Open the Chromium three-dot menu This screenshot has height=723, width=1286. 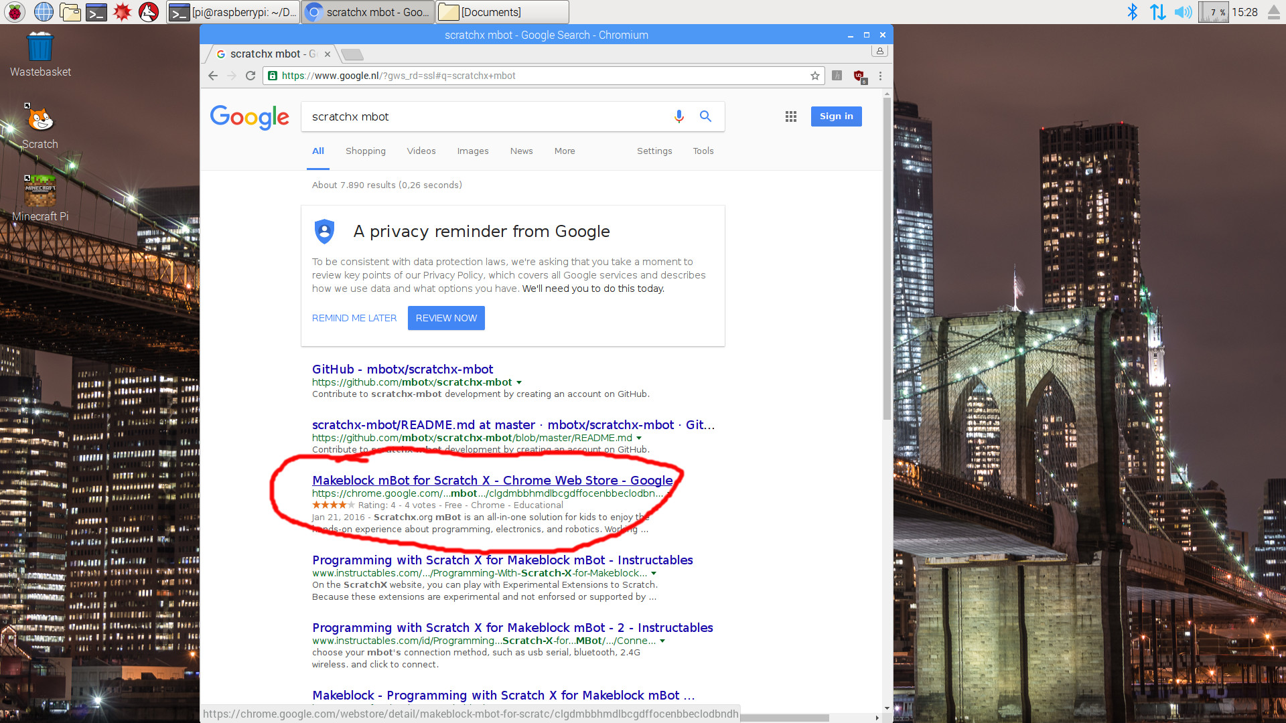[880, 76]
